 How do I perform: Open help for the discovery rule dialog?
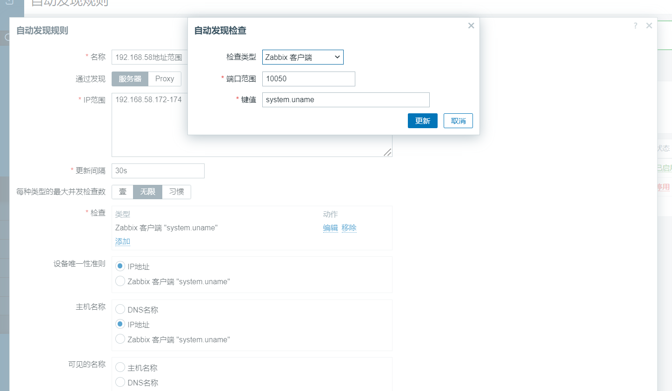pyautogui.click(x=635, y=26)
